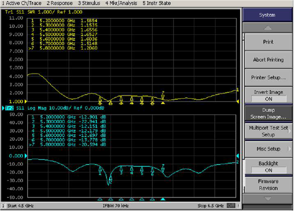Open the Mkr/Analysis menu
The width and height of the screenshot is (294, 211).
(x=121, y=3)
